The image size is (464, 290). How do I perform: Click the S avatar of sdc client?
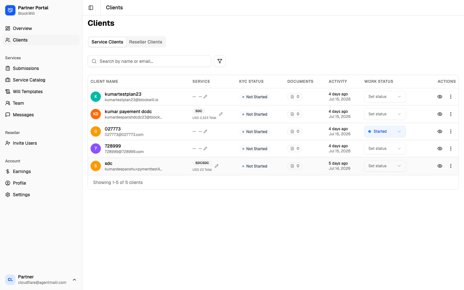(96, 166)
